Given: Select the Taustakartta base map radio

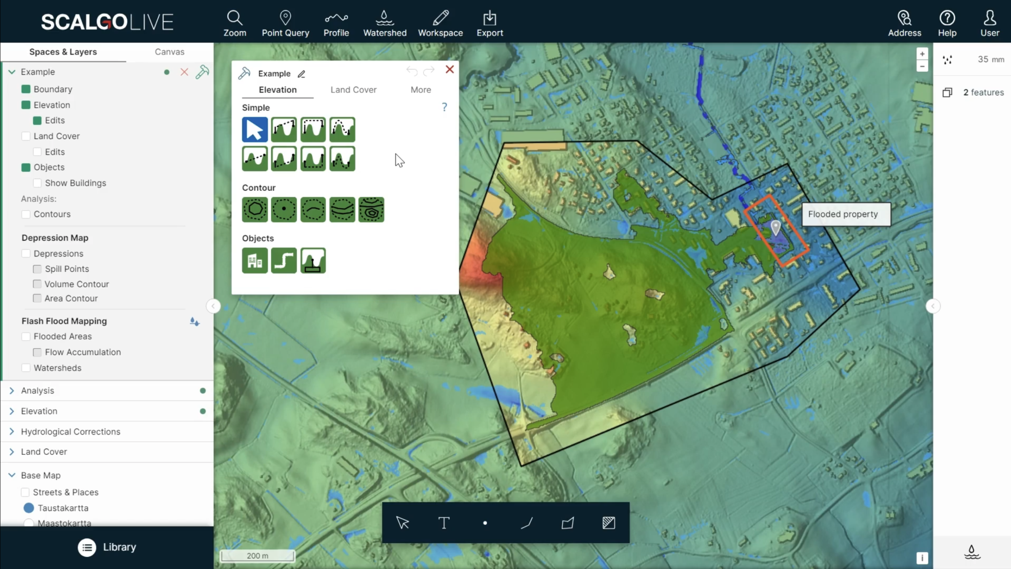Looking at the screenshot, I should [29, 508].
